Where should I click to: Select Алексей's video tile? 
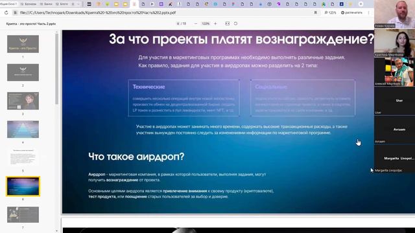pyautogui.click(x=395, y=72)
